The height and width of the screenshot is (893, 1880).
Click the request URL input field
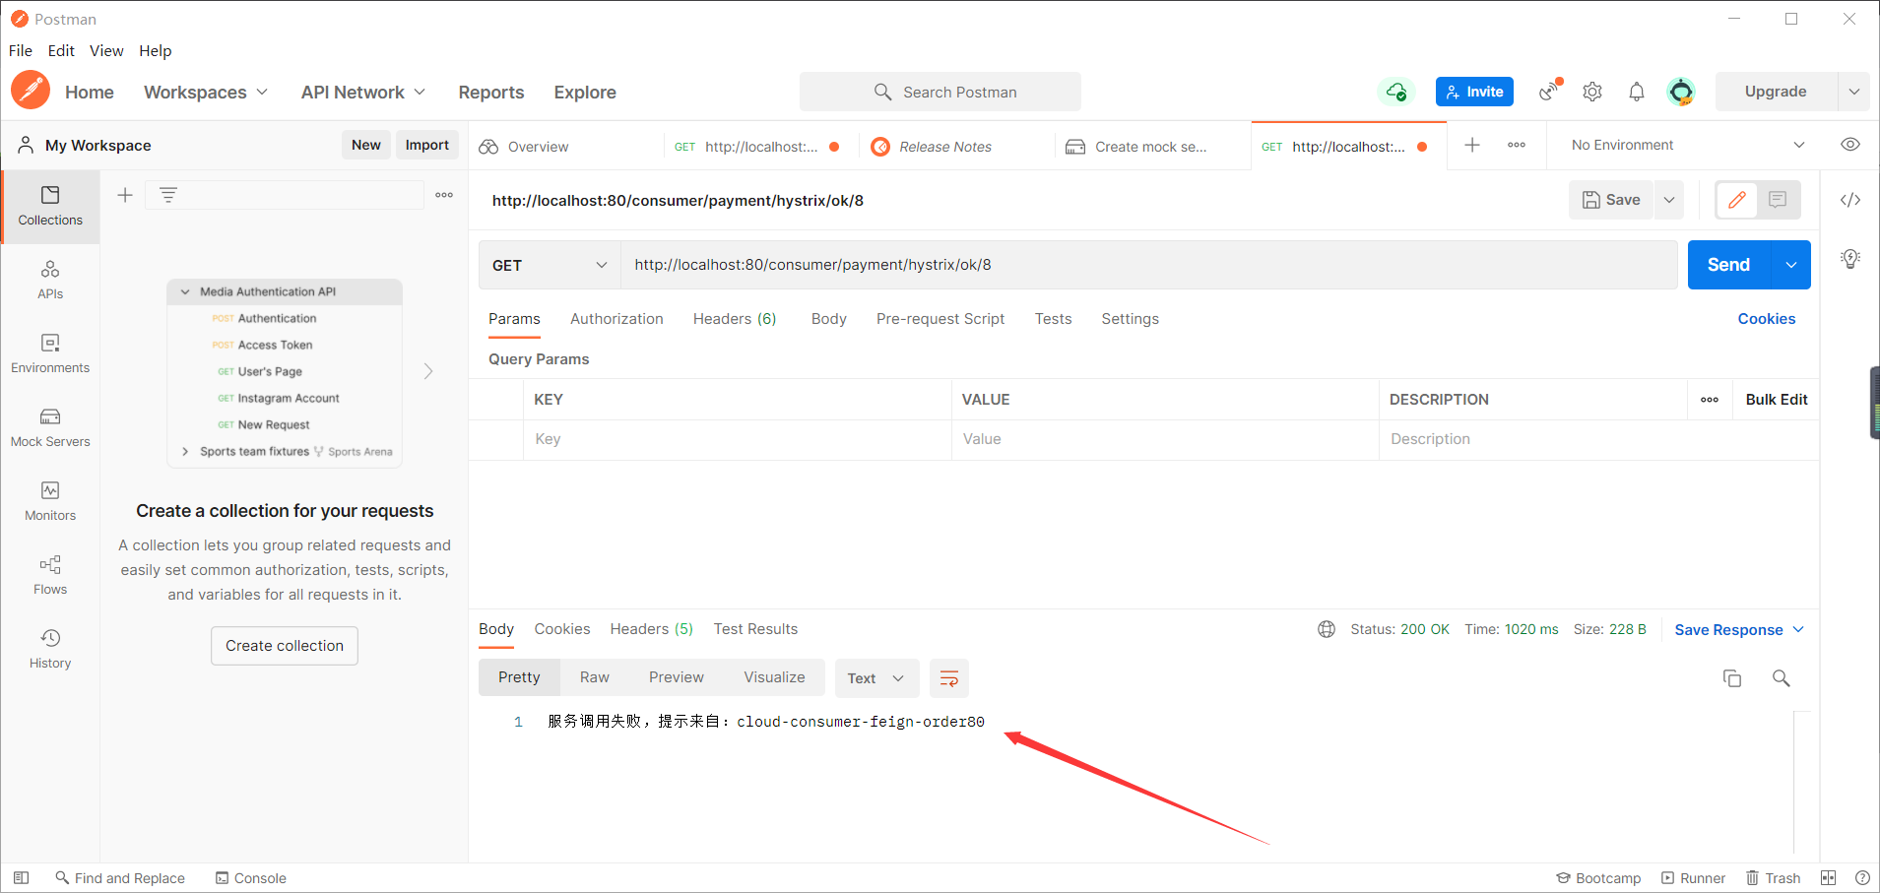click(x=1148, y=265)
